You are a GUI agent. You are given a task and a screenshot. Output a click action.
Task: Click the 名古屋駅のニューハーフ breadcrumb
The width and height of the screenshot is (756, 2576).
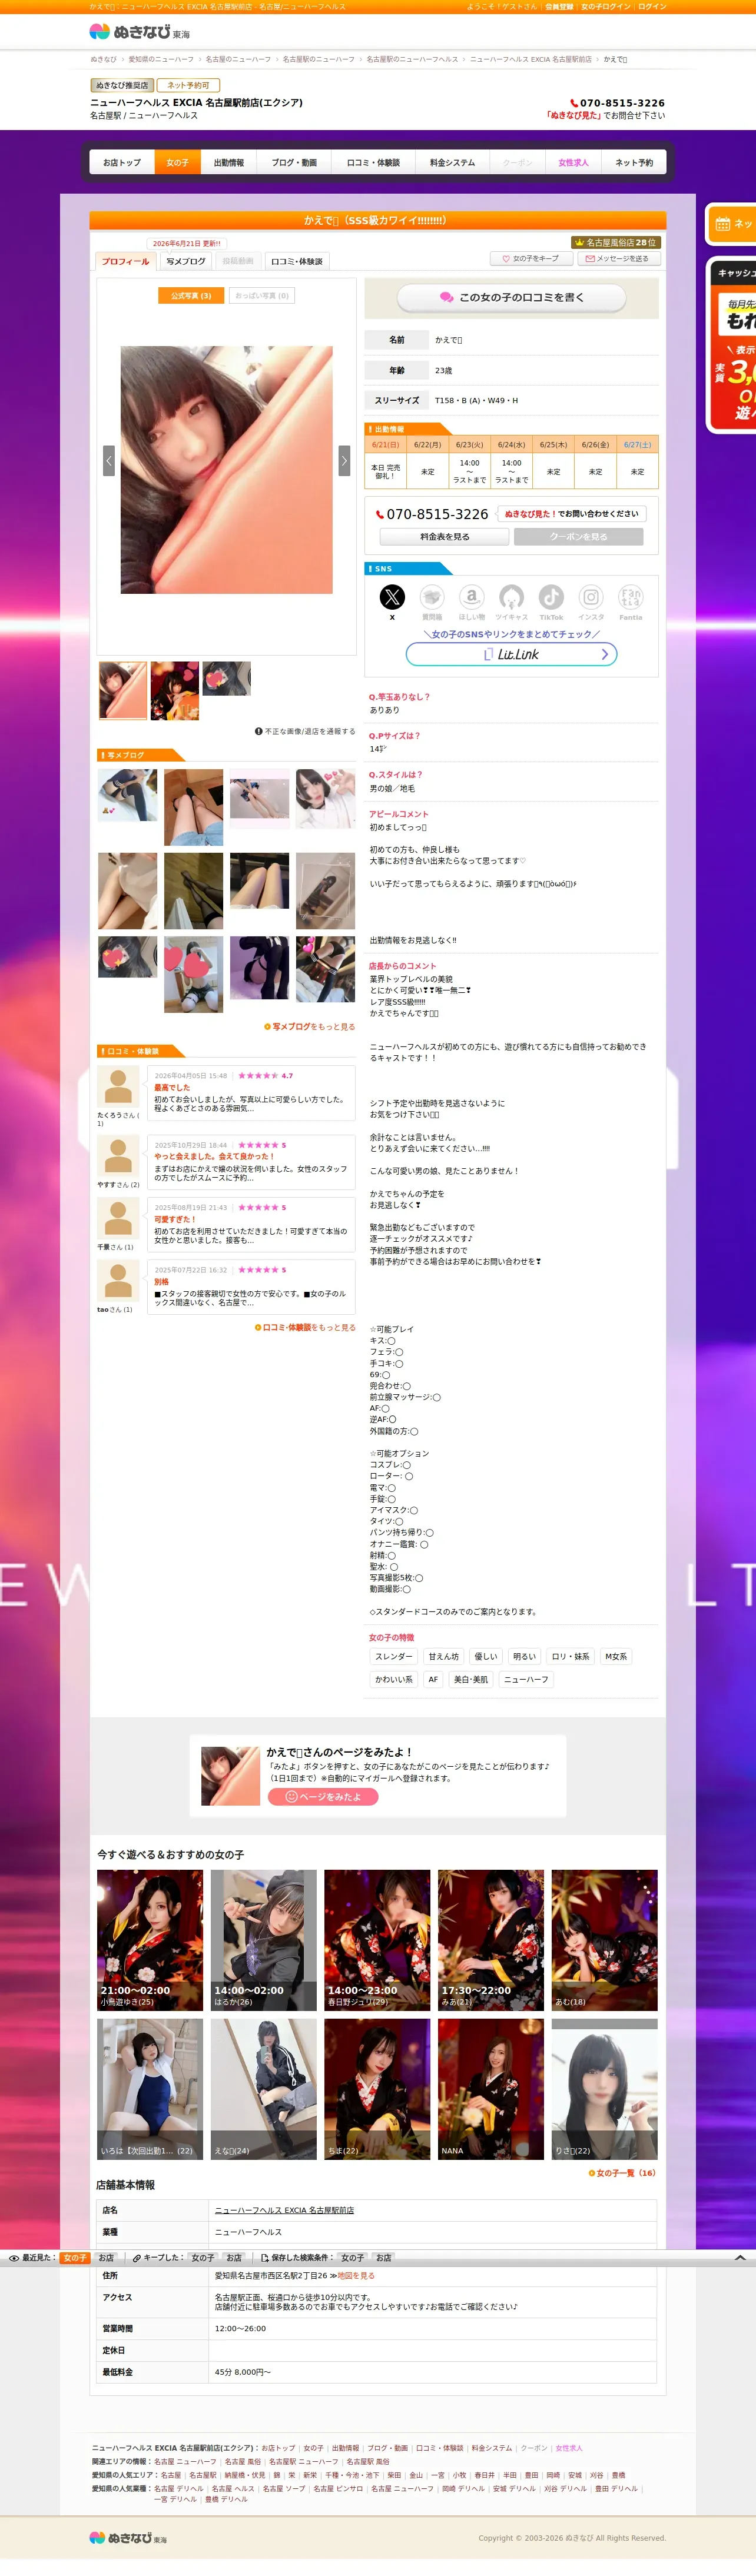318,60
